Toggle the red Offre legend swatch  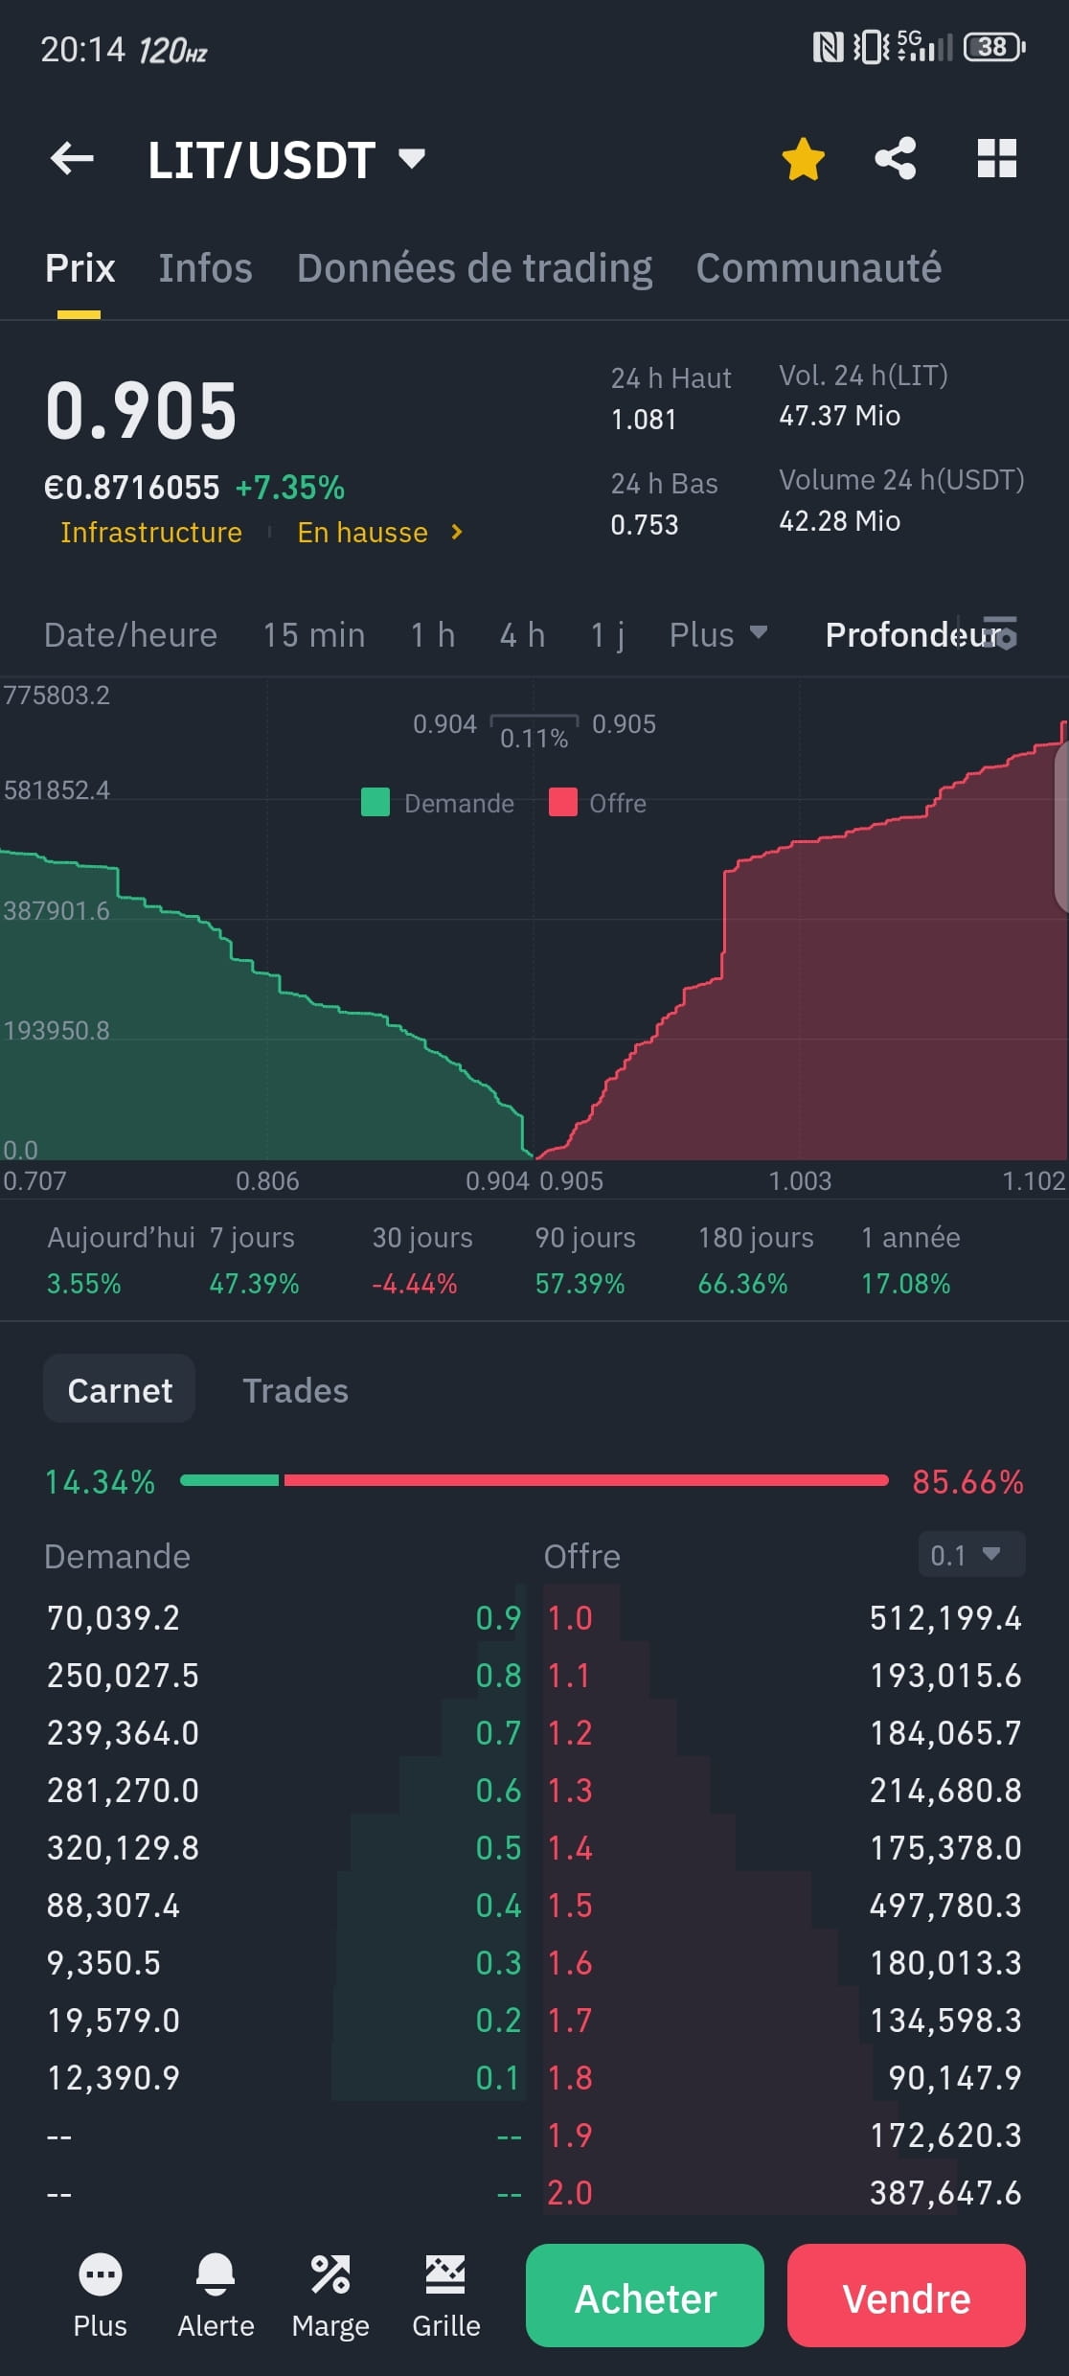click(563, 802)
